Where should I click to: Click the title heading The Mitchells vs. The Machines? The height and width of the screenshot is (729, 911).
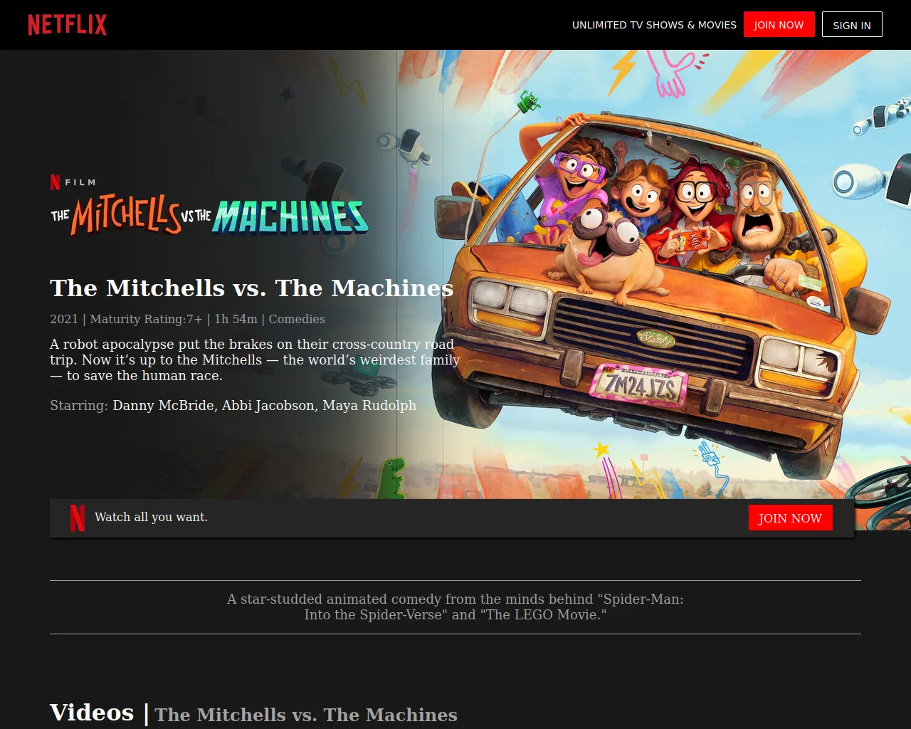click(x=252, y=288)
